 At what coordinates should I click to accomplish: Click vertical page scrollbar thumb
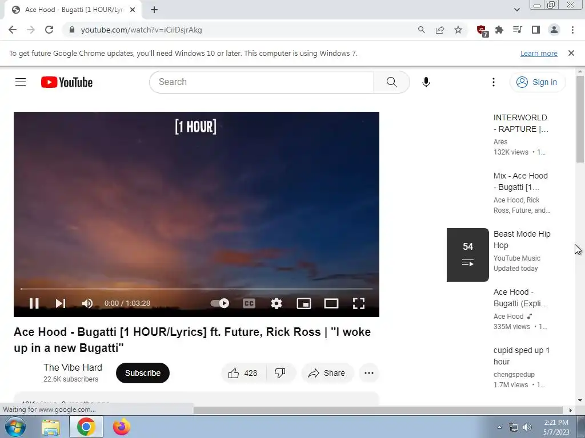[580, 119]
